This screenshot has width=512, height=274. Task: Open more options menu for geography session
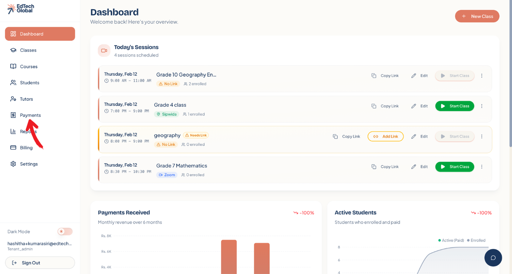pos(482,137)
